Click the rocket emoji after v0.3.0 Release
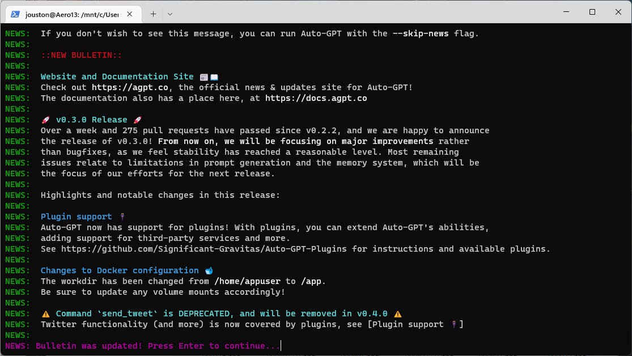Viewport: 632px width, 356px height. (x=137, y=120)
